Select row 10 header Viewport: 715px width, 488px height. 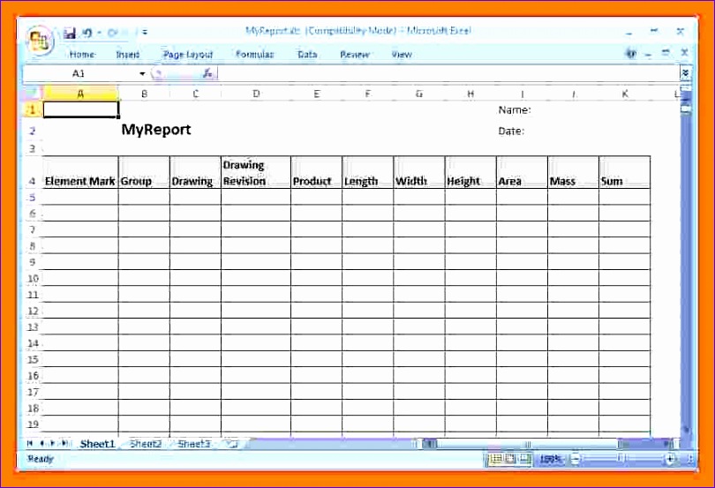[x=33, y=278]
